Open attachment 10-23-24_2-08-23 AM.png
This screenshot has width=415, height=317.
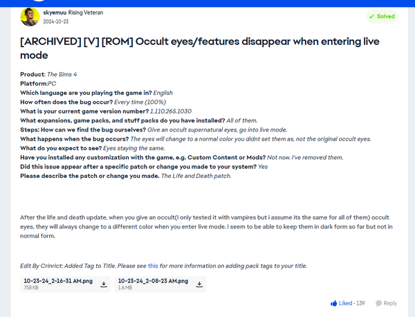point(152,280)
